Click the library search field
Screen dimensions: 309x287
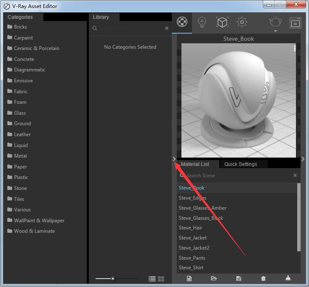click(x=128, y=28)
